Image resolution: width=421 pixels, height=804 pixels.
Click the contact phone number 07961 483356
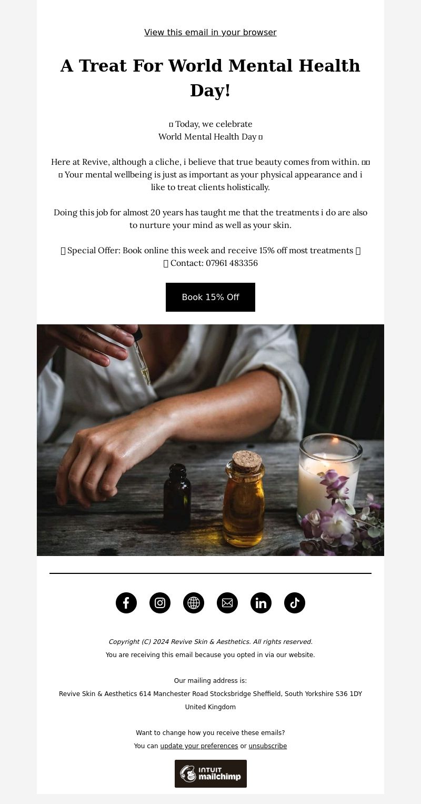[x=232, y=263]
